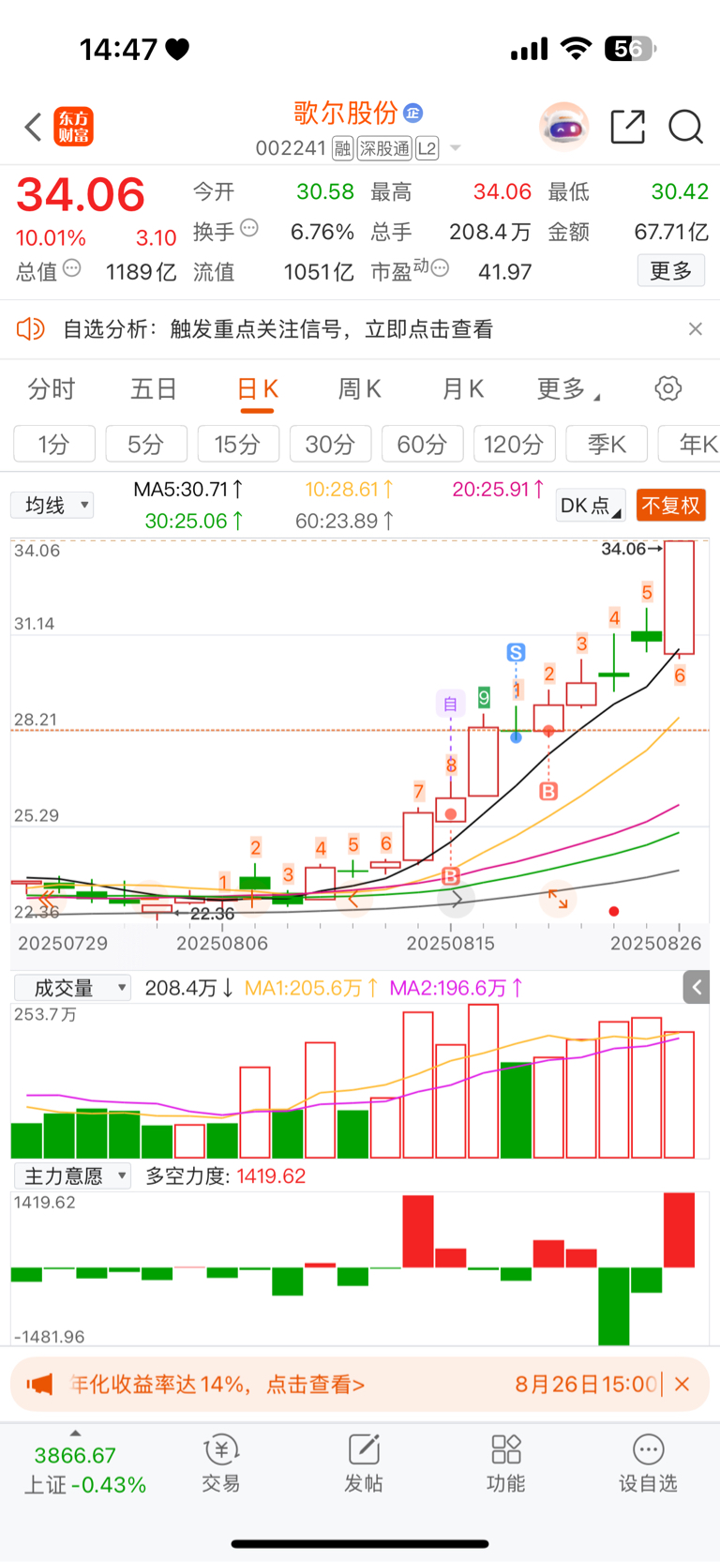720x1562 pixels.
Task: Tap the share export icon
Action: click(627, 127)
